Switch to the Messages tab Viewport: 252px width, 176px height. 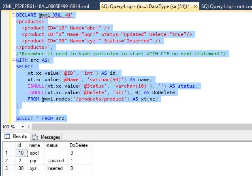[46, 137]
